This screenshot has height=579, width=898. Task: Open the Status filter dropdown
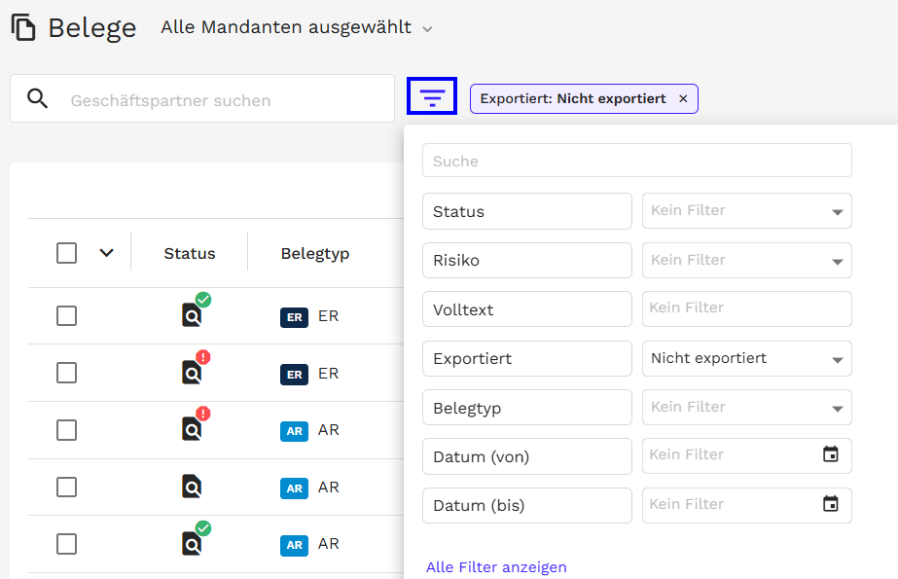pos(746,211)
